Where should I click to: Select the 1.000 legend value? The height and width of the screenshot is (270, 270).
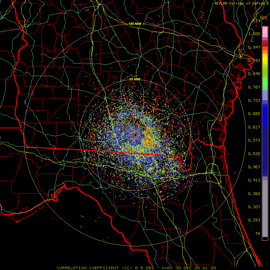254,34
